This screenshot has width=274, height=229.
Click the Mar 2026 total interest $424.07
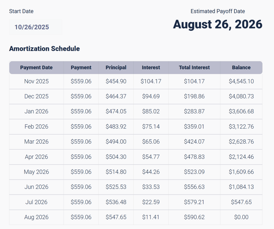click(194, 142)
